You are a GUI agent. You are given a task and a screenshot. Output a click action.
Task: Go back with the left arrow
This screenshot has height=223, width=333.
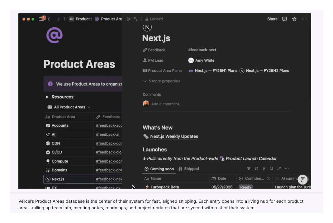tap(50, 19)
